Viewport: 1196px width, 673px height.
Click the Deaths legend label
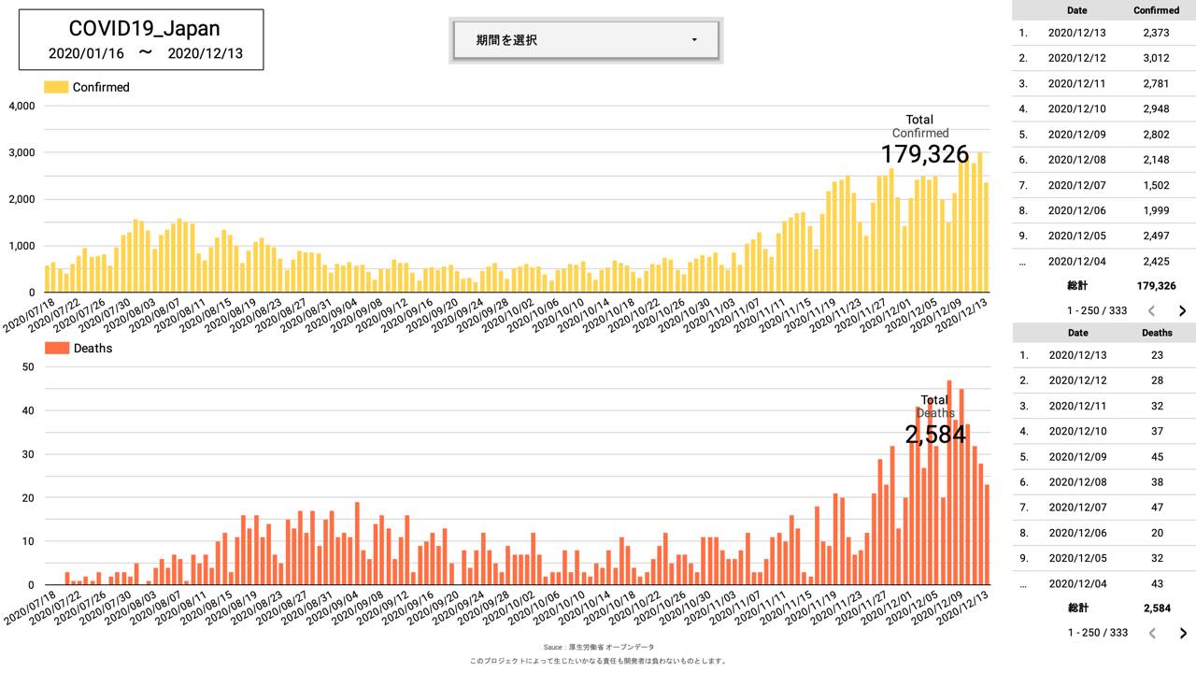(92, 348)
